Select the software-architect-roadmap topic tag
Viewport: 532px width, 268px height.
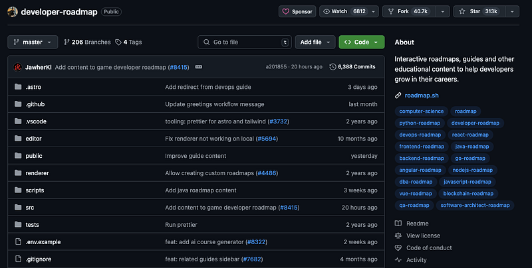click(x=475, y=206)
